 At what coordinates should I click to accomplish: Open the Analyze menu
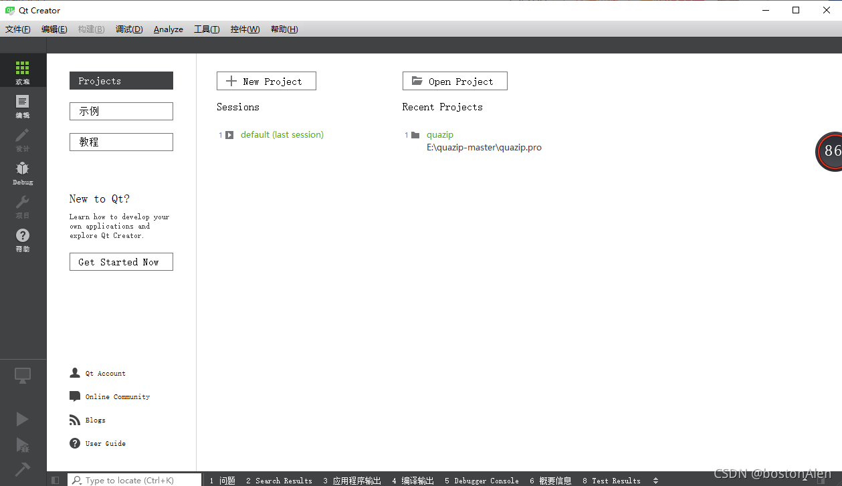(169, 29)
